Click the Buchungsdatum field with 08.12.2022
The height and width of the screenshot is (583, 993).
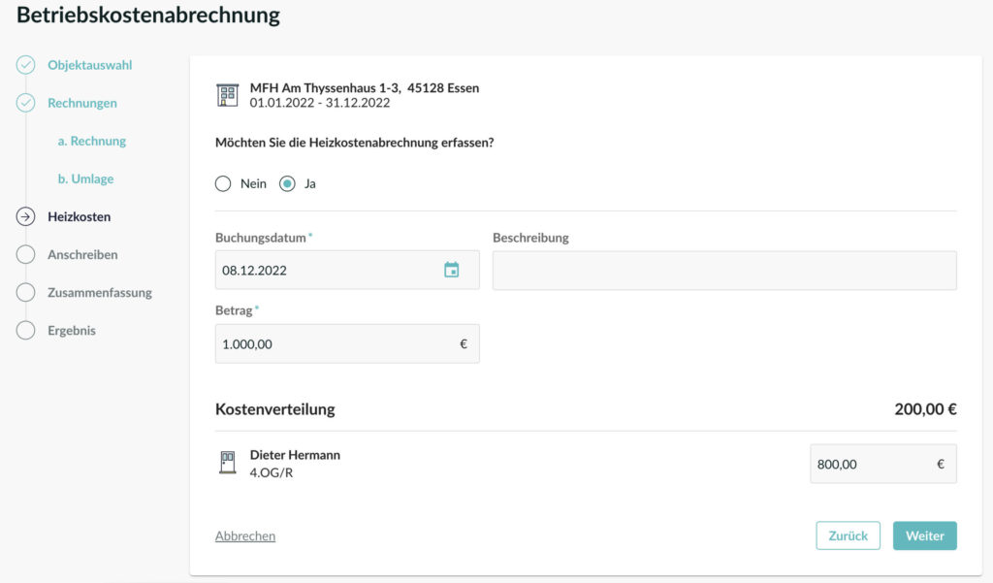[x=325, y=270]
